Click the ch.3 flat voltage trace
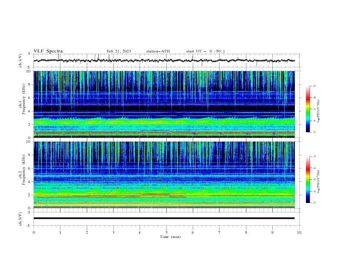The height and width of the screenshot is (261, 337). [164, 218]
